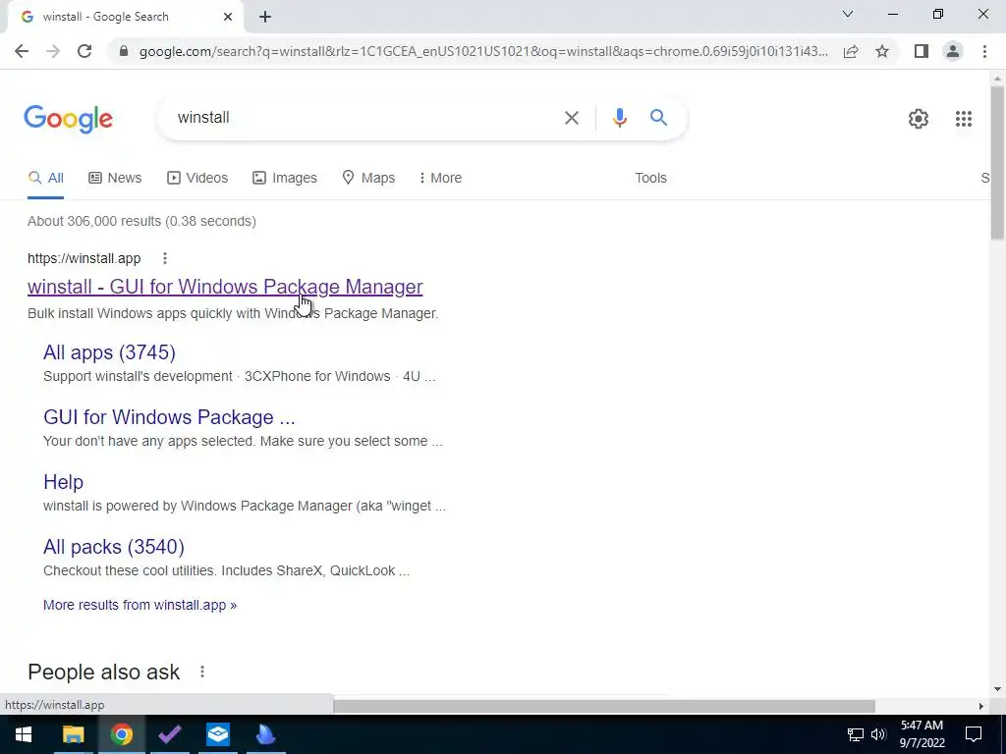The height and width of the screenshot is (754, 1006).
Task: Open the winstall Help sitelink
Action: [63, 482]
